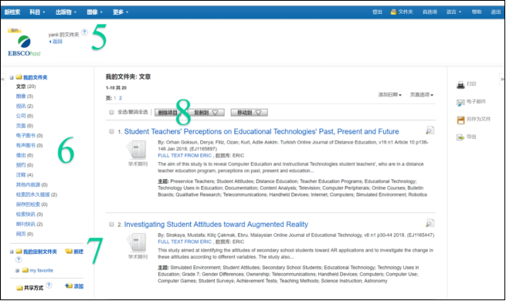Check the box for article 1
The image size is (506, 301).
pyautogui.click(x=111, y=131)
